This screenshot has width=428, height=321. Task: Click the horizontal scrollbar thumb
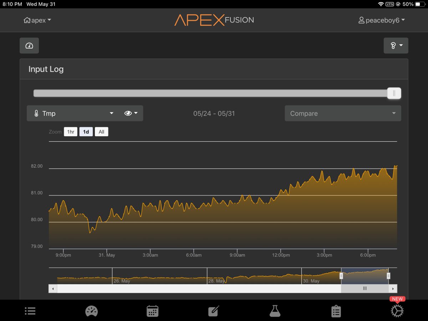click(365, 289)
